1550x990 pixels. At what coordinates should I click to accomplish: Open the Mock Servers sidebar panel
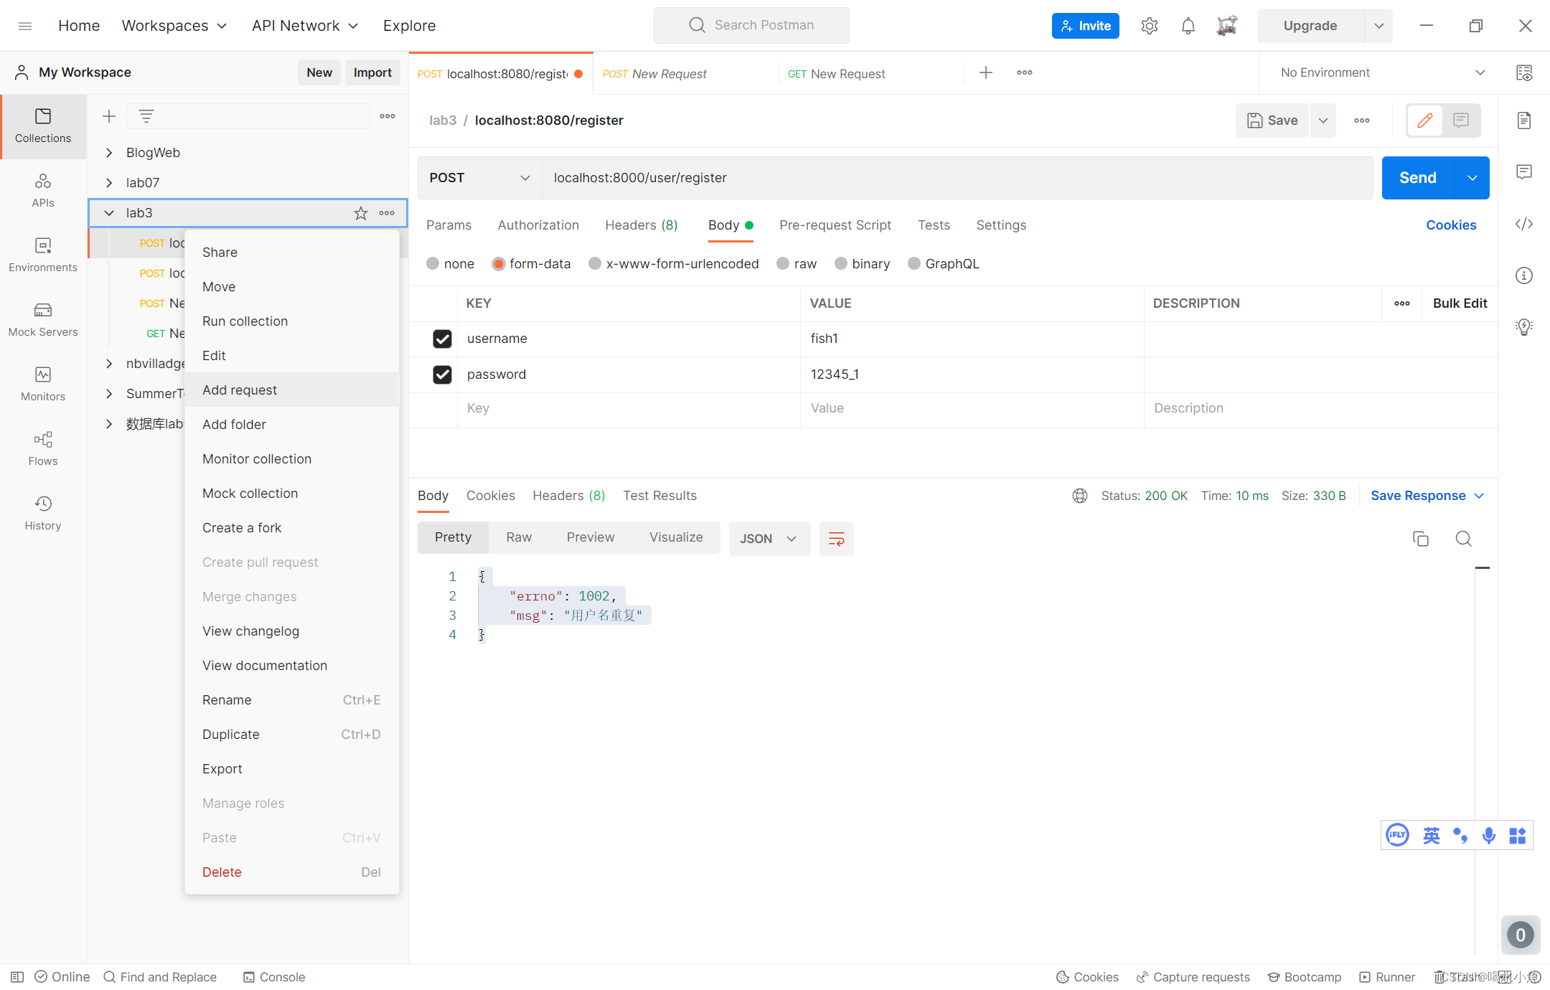(x=43, y=319)
